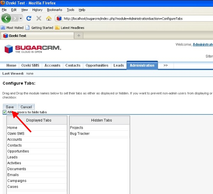Go to the Firefox Home page icon
The image size is (213, 194).
coord(49,18)
